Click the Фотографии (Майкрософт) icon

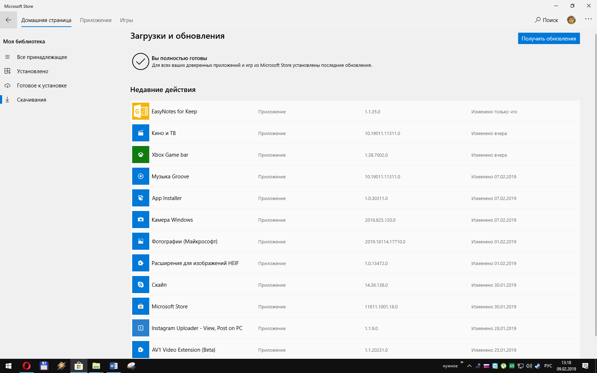(141, 241)
